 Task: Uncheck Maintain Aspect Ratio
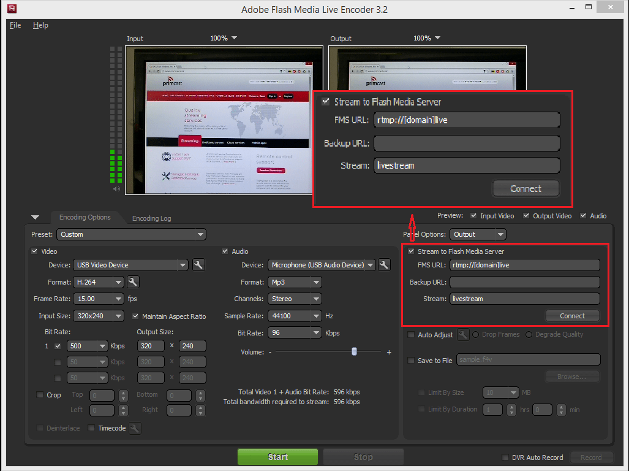[x=136, y=316]
